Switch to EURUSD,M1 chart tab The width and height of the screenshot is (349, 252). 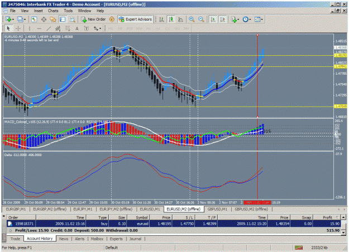point(150,209)
